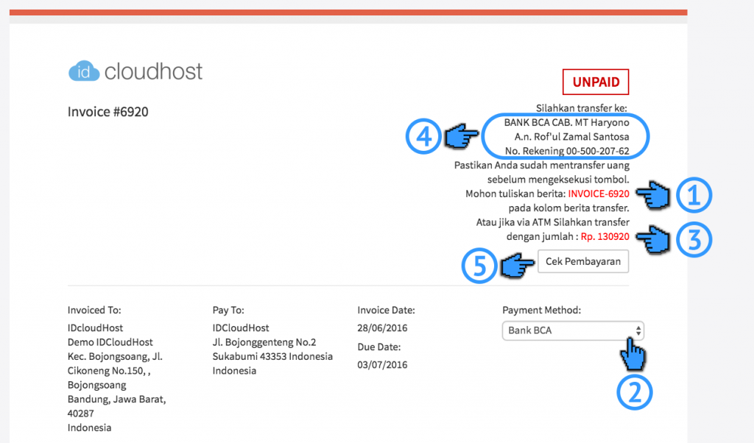Click the hand pointer icon beside step 4
Screen dimensions: 754x443
[x=459, y=136]
